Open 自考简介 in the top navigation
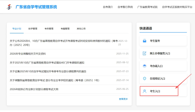Screen dimensions: 195x112 (108, 7)
